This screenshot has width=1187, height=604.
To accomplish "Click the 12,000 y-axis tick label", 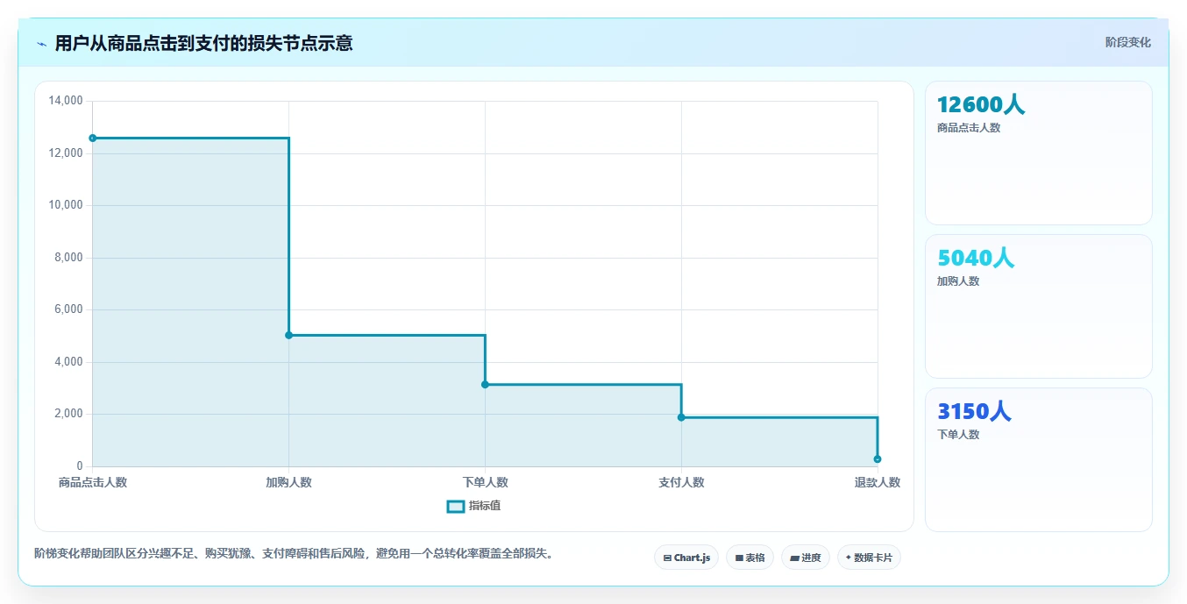I will click(x=66, y=153).
